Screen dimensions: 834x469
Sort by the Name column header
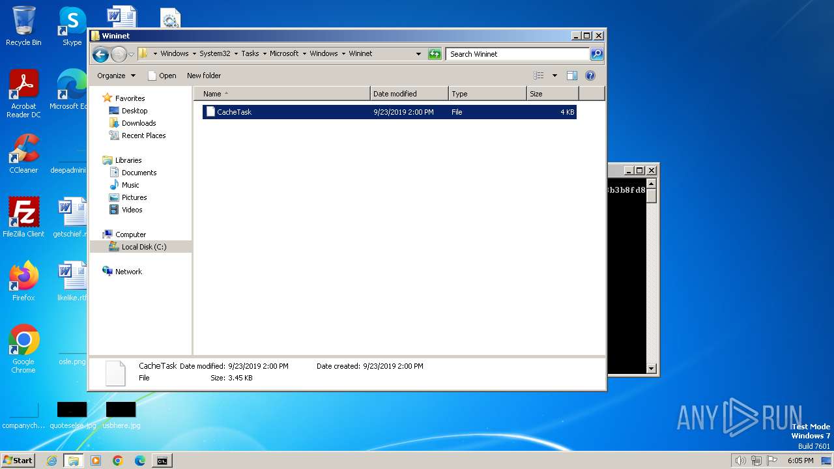[x=282, y=94]
